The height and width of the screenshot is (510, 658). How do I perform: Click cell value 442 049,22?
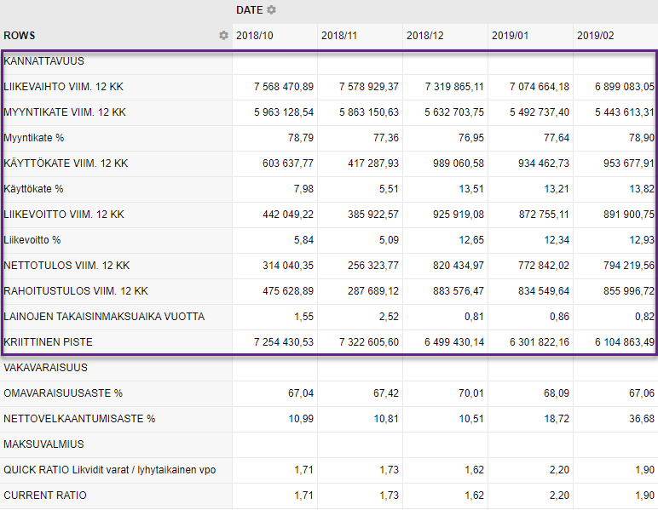point(288,215)
